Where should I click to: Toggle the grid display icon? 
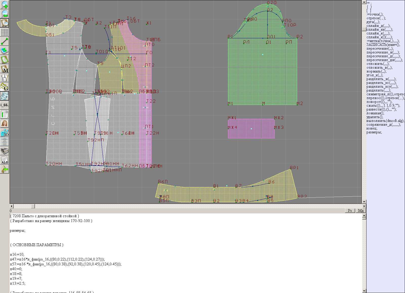coord(5,32)
